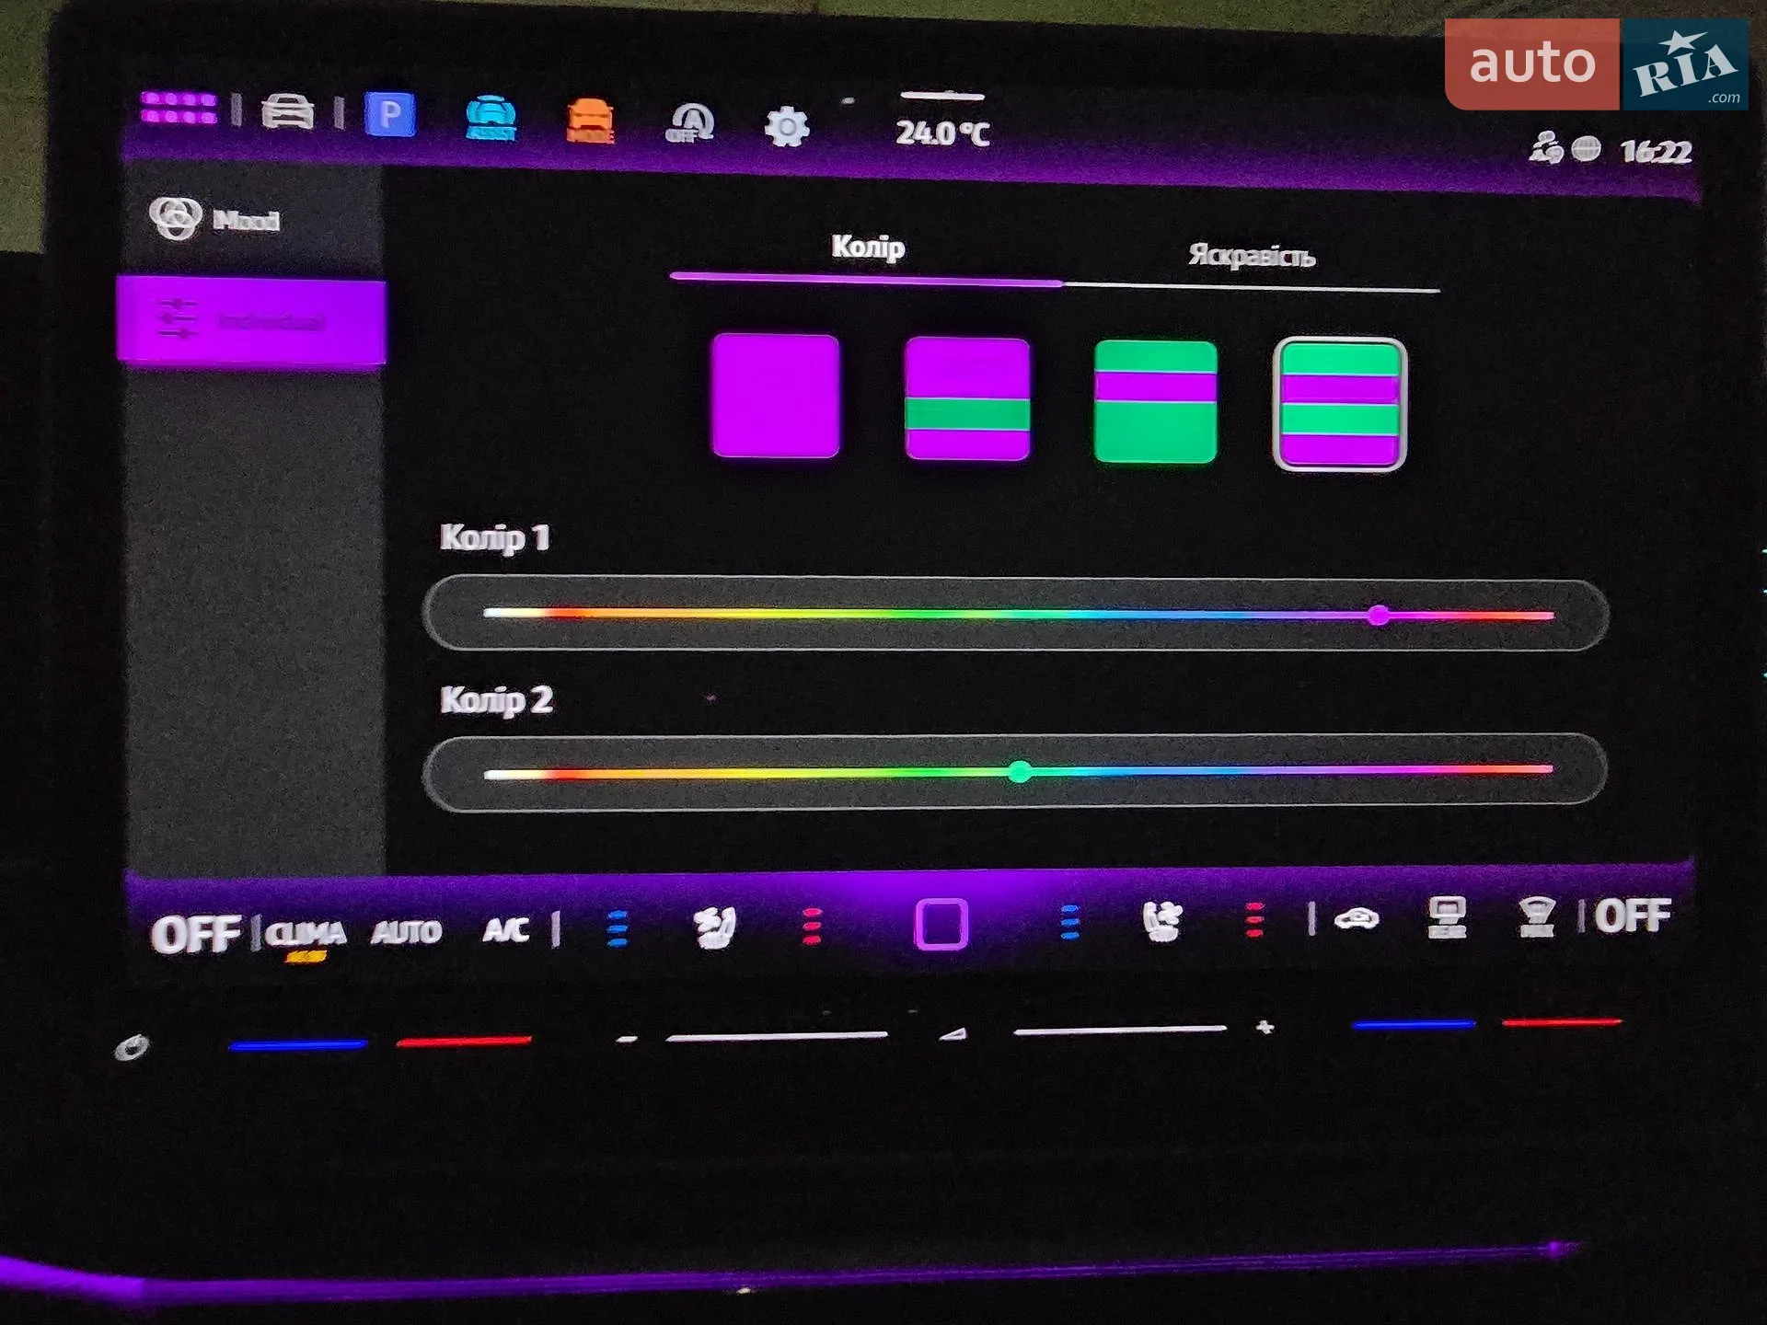Toggle the auto start-stop A OFF icon
Viewport: 1767px width, 1325px height.
coord(690,123)
